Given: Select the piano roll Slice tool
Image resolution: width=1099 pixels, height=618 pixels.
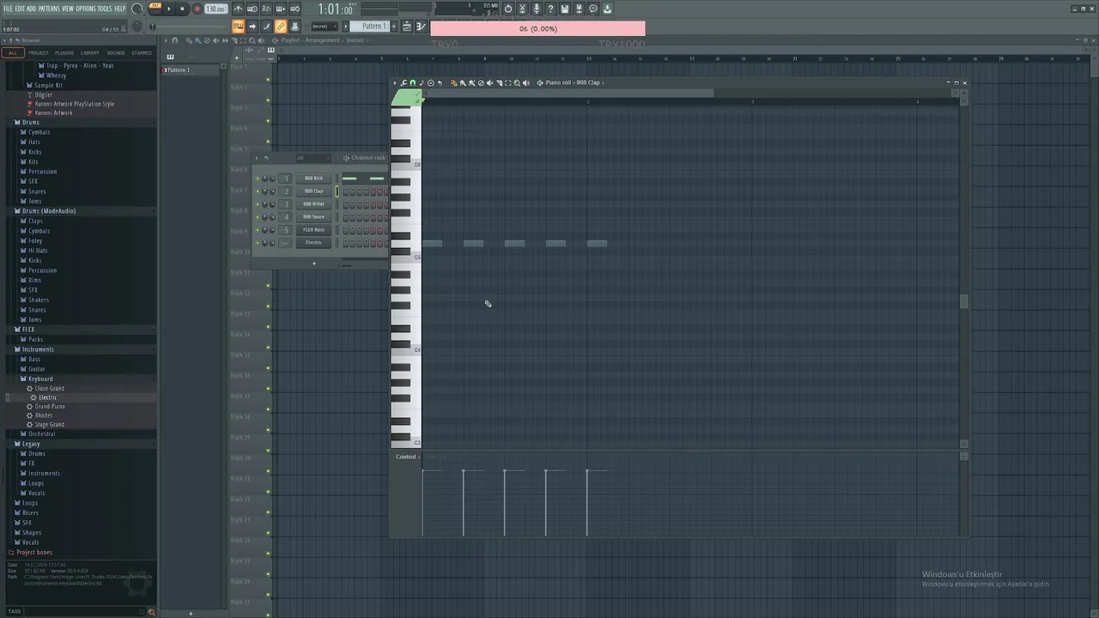Looking at the screenshot, I should (x=498, y=82).
